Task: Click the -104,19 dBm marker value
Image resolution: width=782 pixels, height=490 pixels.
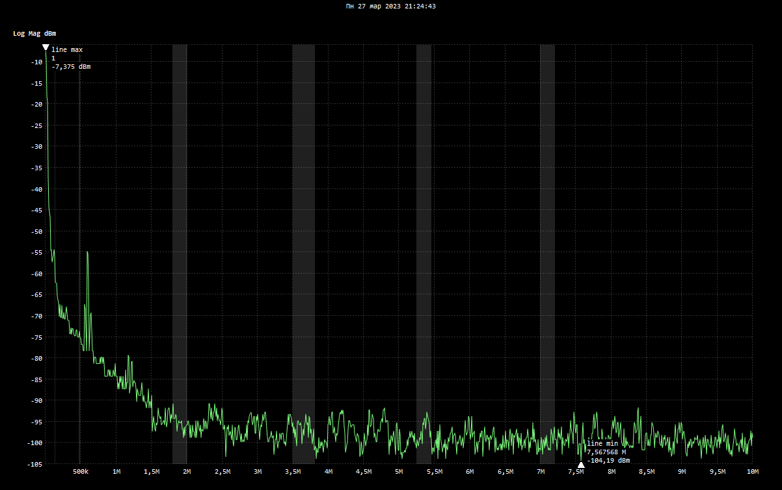Action: click(608, 461)
